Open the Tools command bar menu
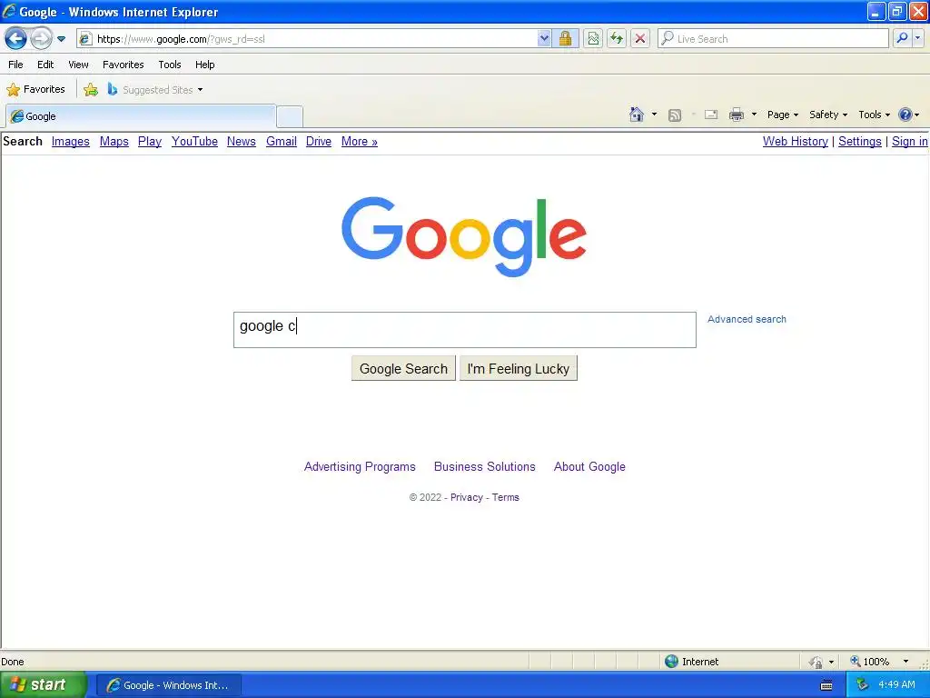 tap(874, 115)
